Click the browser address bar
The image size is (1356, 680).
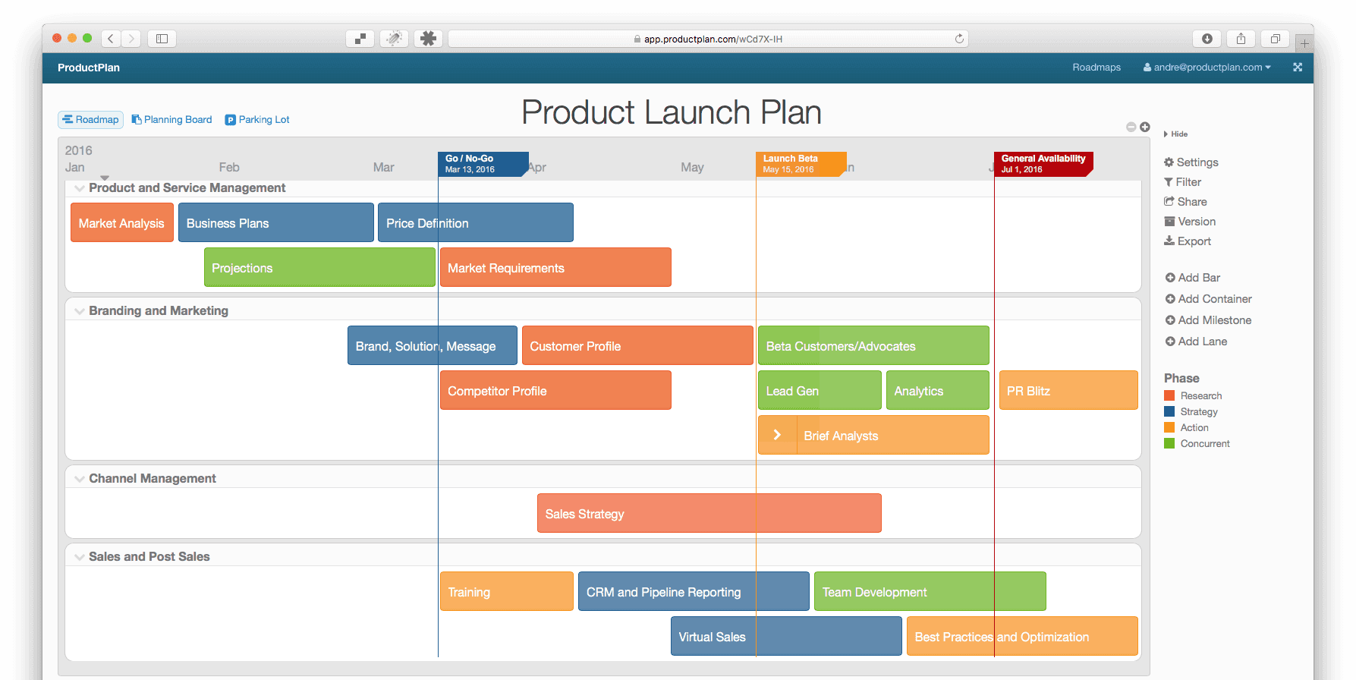tap(708, 39)
